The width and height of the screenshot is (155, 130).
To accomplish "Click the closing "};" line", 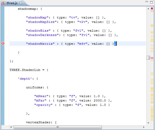I will [12, 61].
